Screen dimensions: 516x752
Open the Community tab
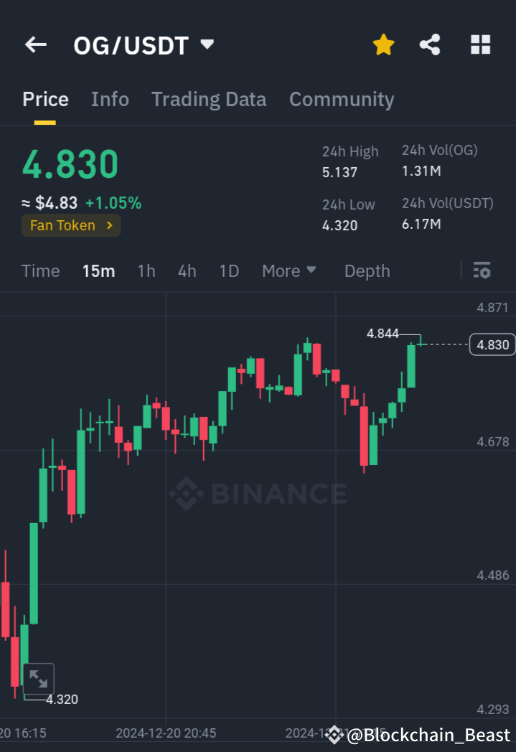[342, 99]
